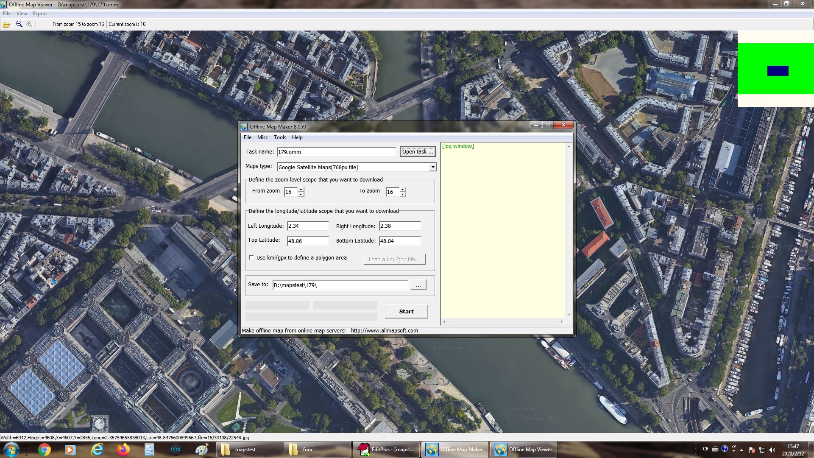Viewport: 814px width, 458px height.
Task: Switch to mapstest folder window
Action: tap(249, 450)
